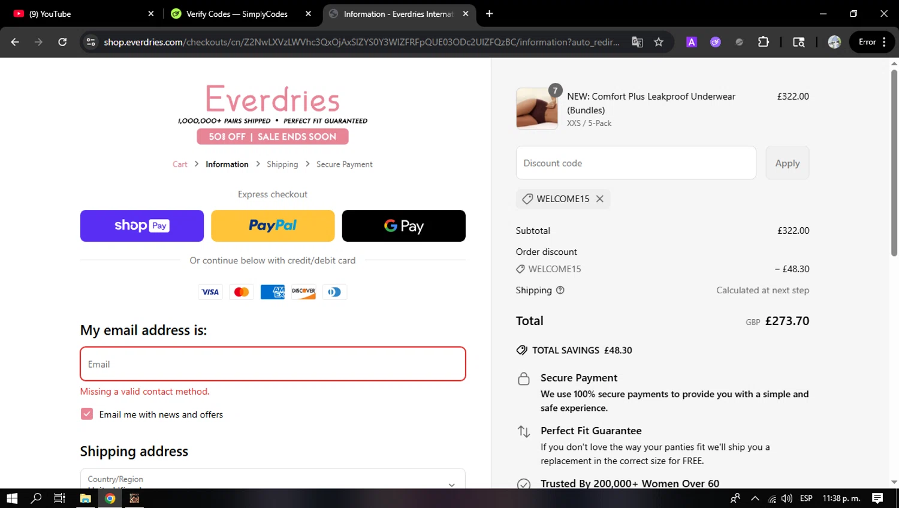Viewport: 899px width, 508px height.
Task: Click the network tray icon
Action: (772, 498)
